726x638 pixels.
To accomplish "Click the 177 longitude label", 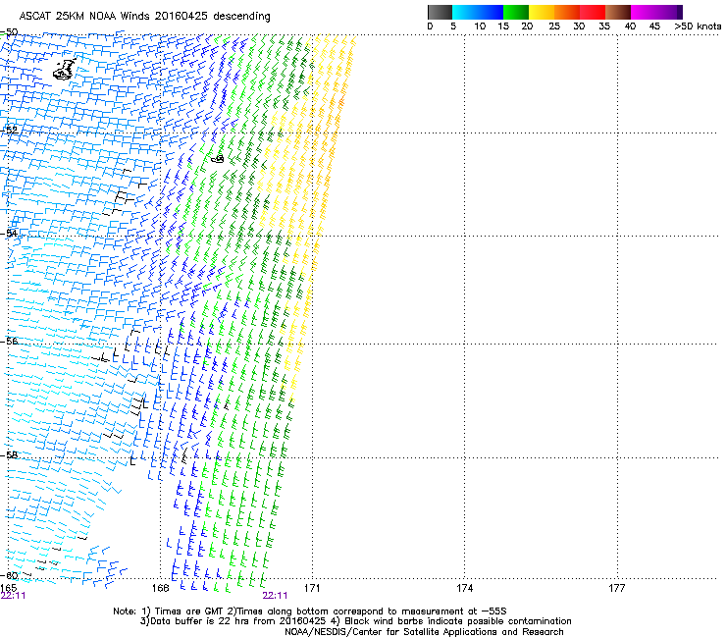I will (x=617, y=588).
